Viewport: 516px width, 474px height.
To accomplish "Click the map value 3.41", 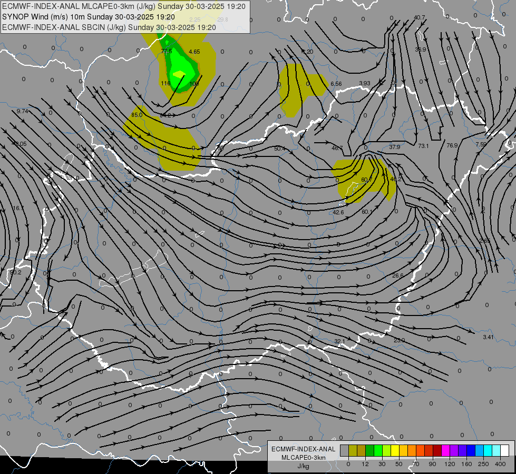I will pyautogui.click(x=488, y=337).
